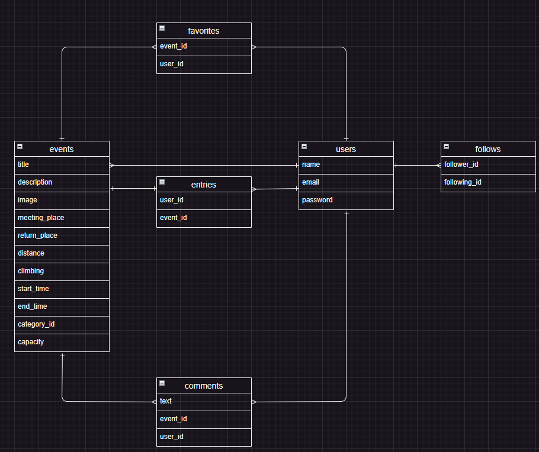Click the collapse icon on the entries table
The width and height of the screenshot is (539, 452).
tap(162, 182)
